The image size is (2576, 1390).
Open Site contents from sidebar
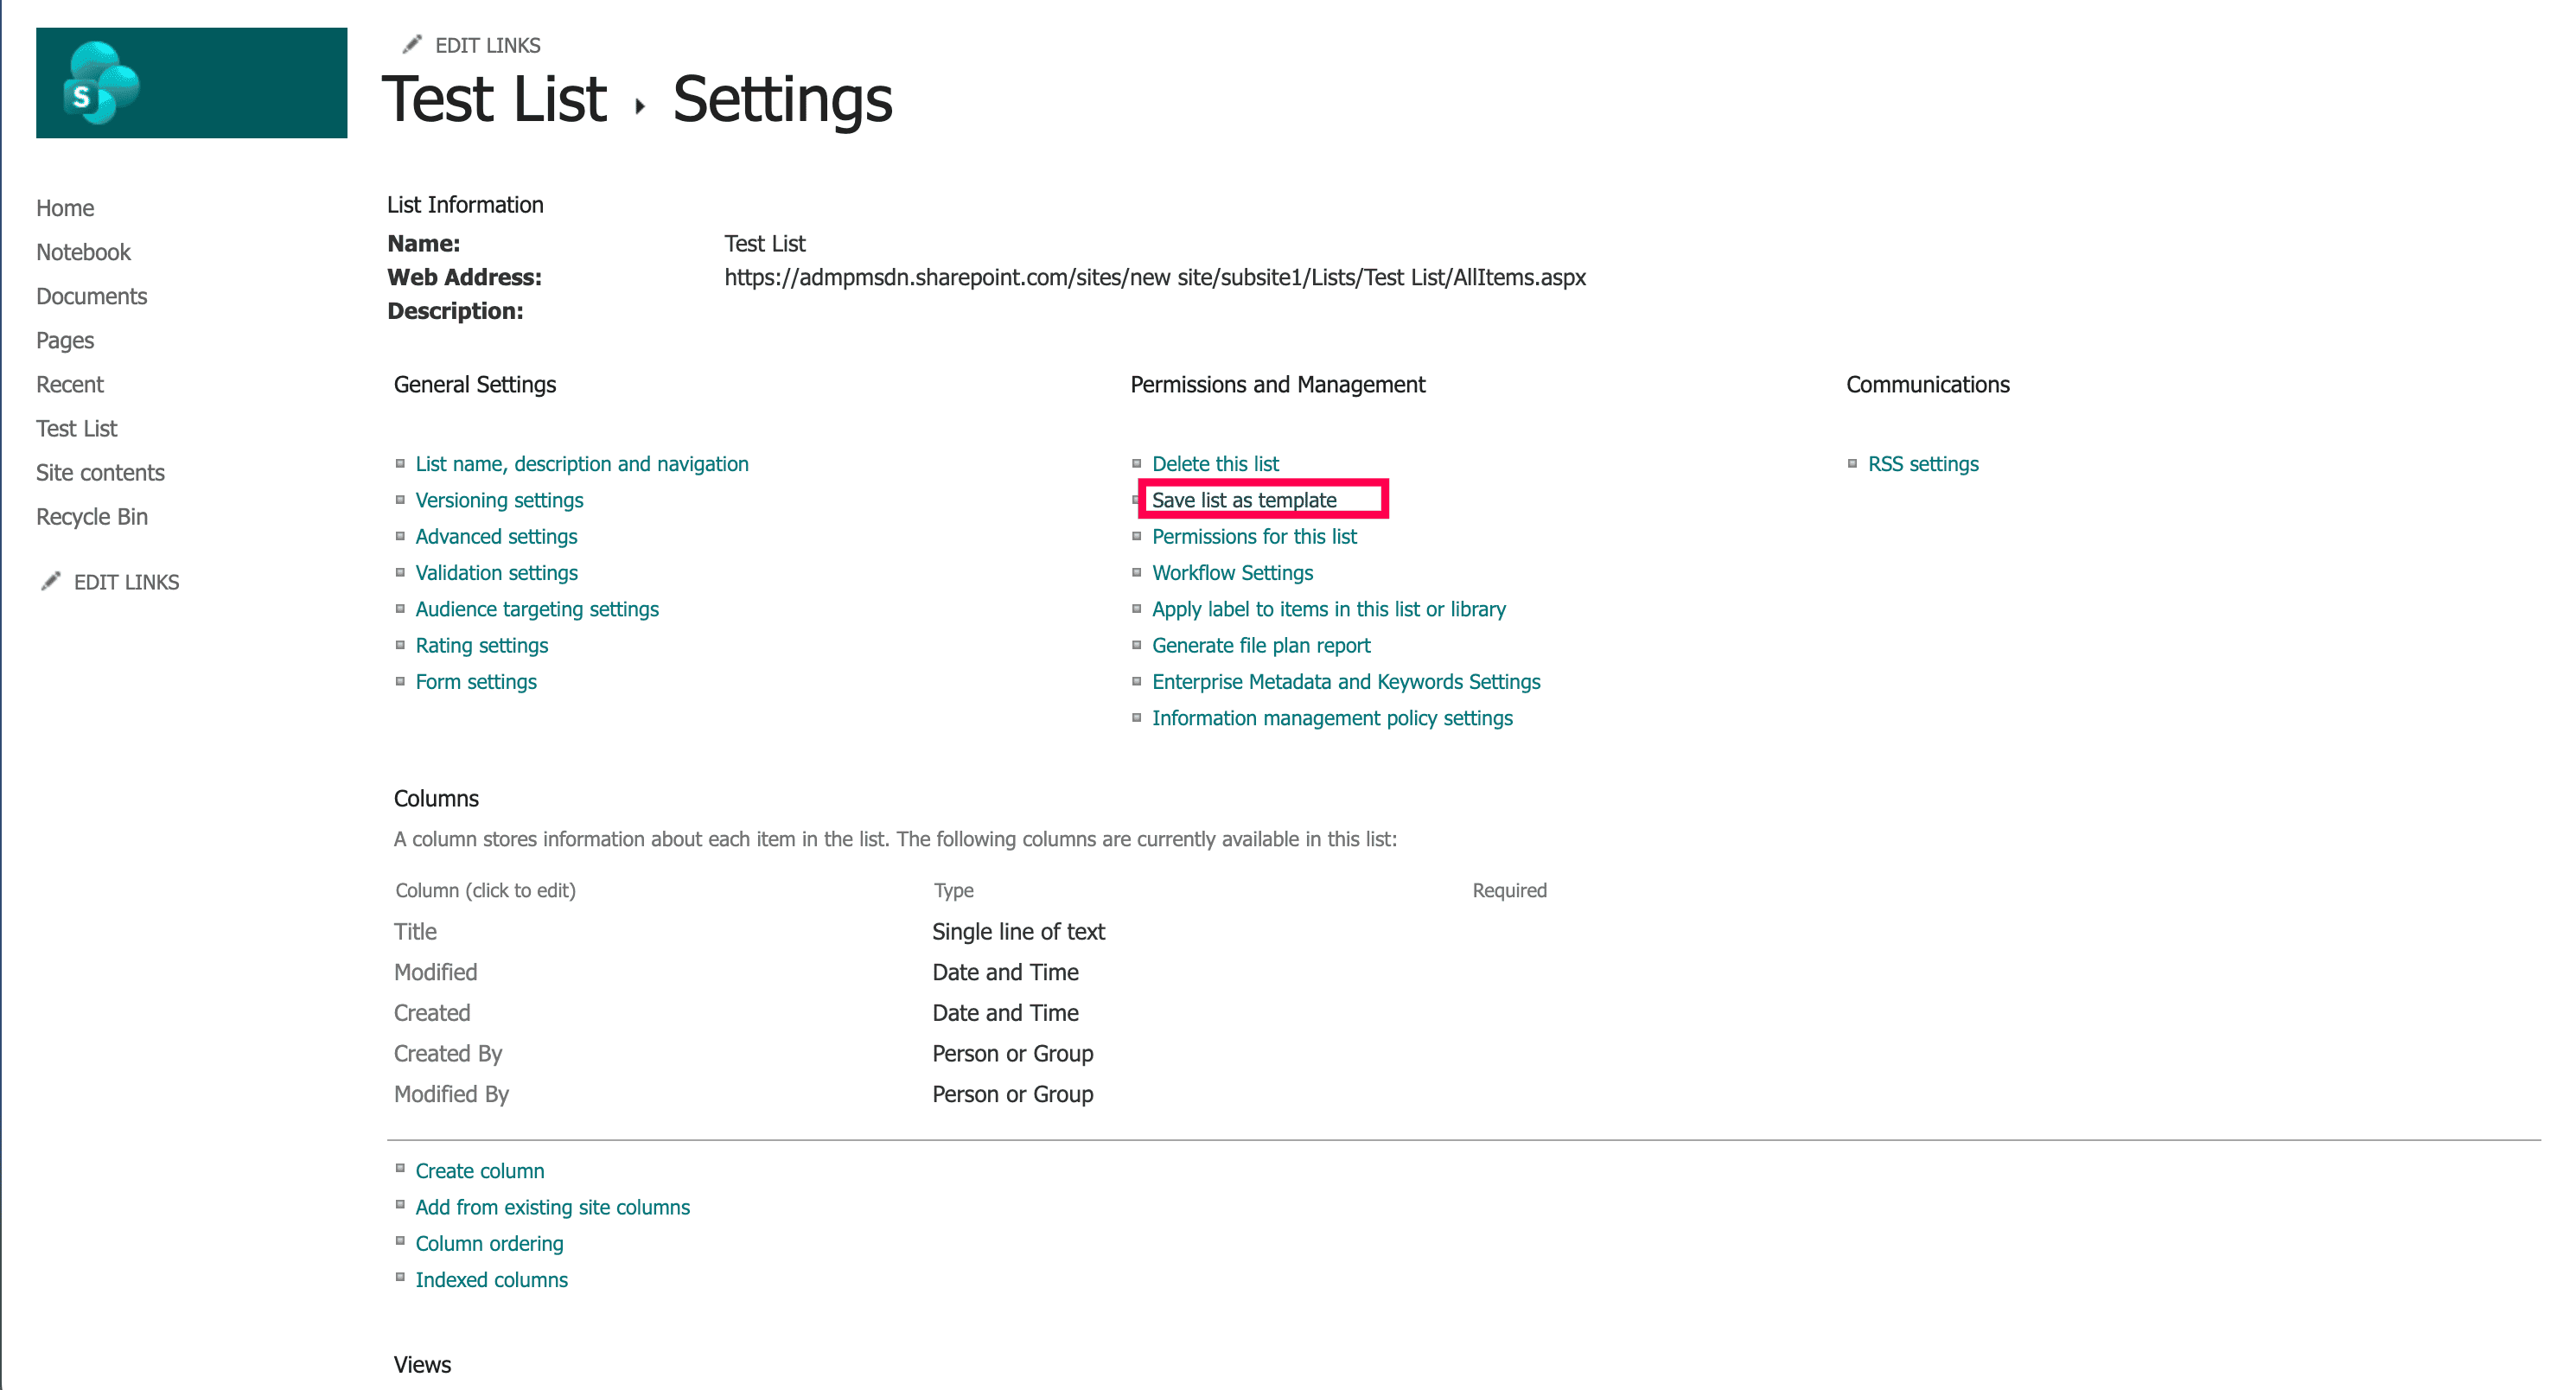(100, 472)
